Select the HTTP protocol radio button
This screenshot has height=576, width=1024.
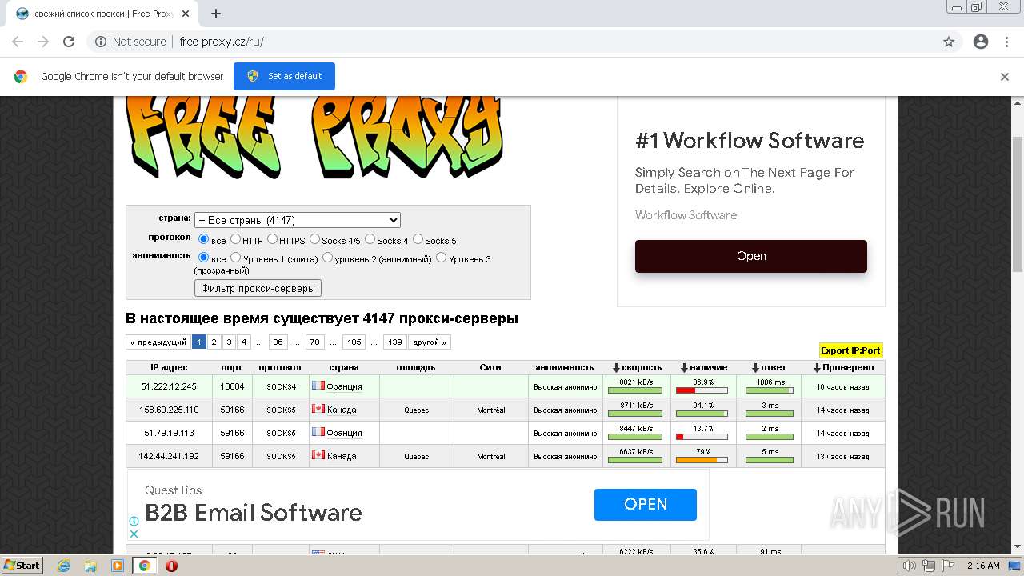coord(235,239)
